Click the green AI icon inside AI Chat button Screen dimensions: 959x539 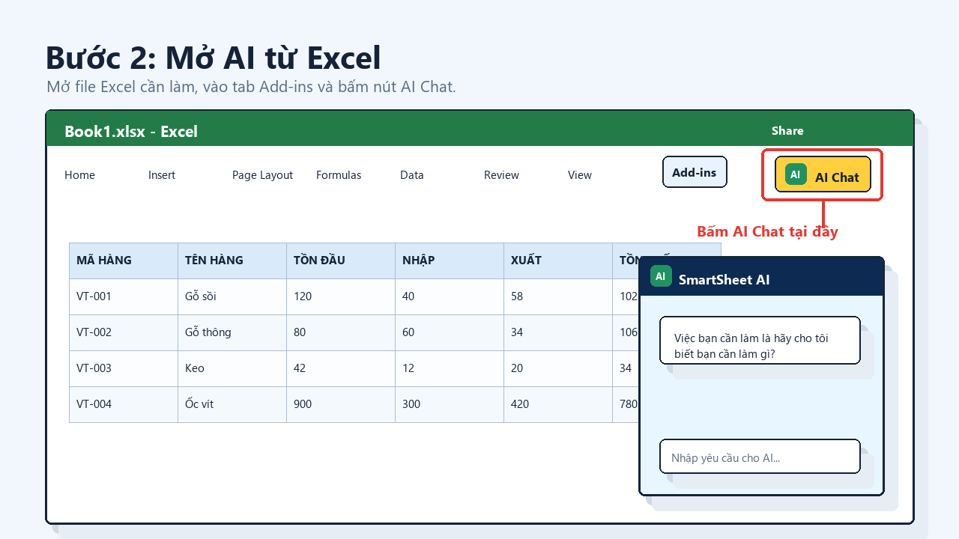[x=796, y=174]
